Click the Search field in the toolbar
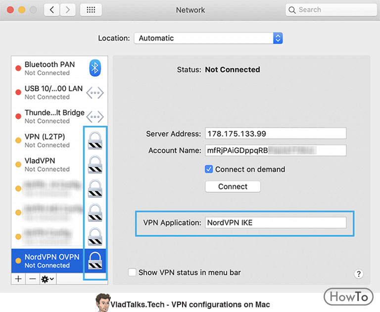Screen dimensions: 380x312 pos(331,10)
